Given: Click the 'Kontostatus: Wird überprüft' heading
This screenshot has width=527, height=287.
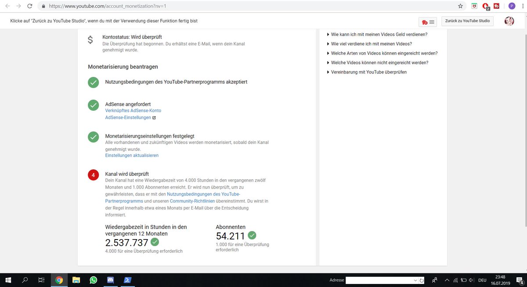Looking at the screenshot, I should pyautogui.click(x=132, y=37).
